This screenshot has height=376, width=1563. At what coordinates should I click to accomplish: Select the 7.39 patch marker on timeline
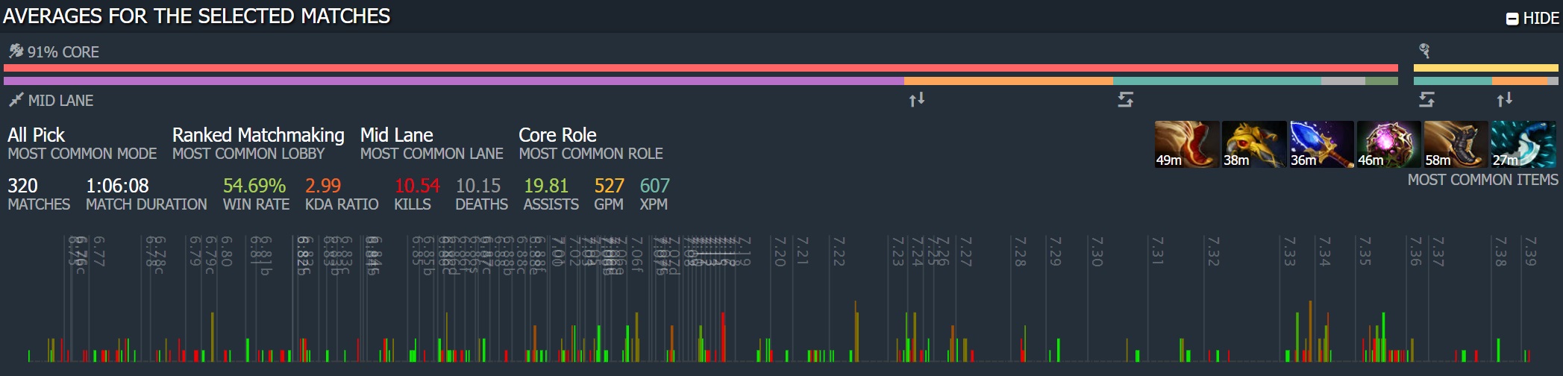click(x=1530, y=251)
